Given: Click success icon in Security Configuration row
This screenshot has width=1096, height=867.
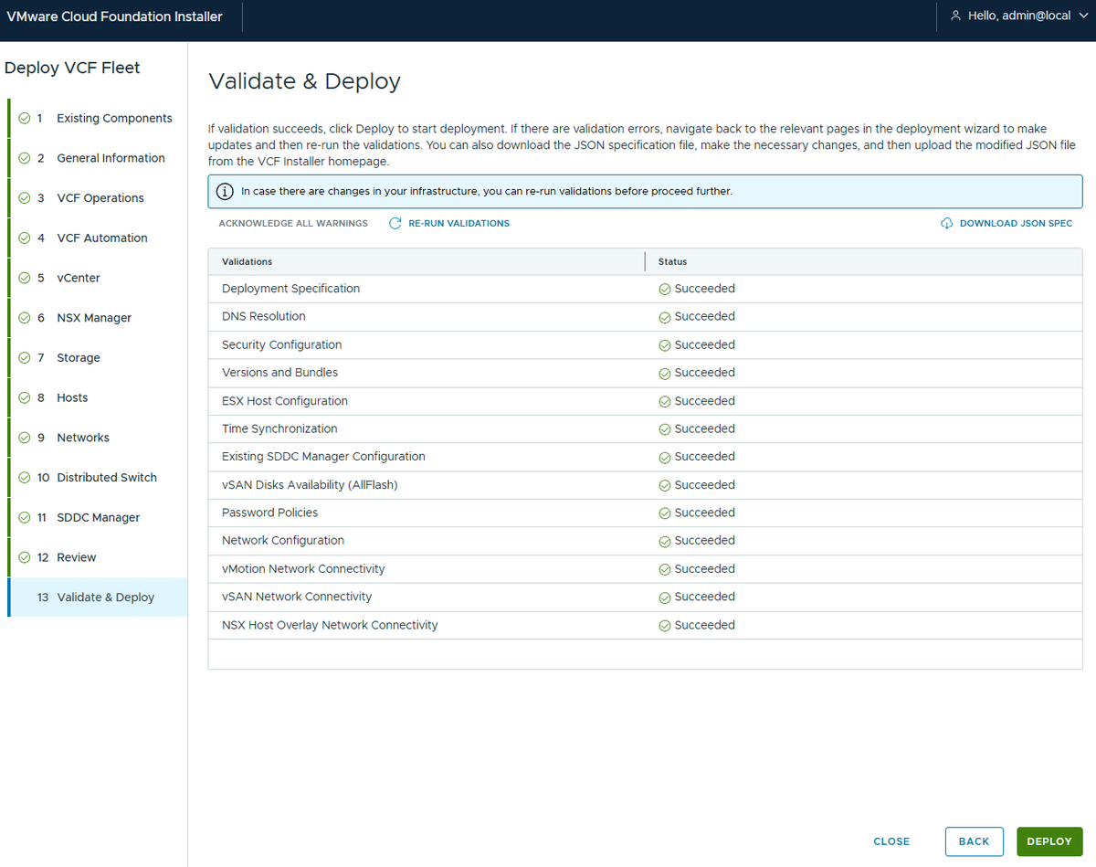Looking at the screenshot, I should click(665, 345).
